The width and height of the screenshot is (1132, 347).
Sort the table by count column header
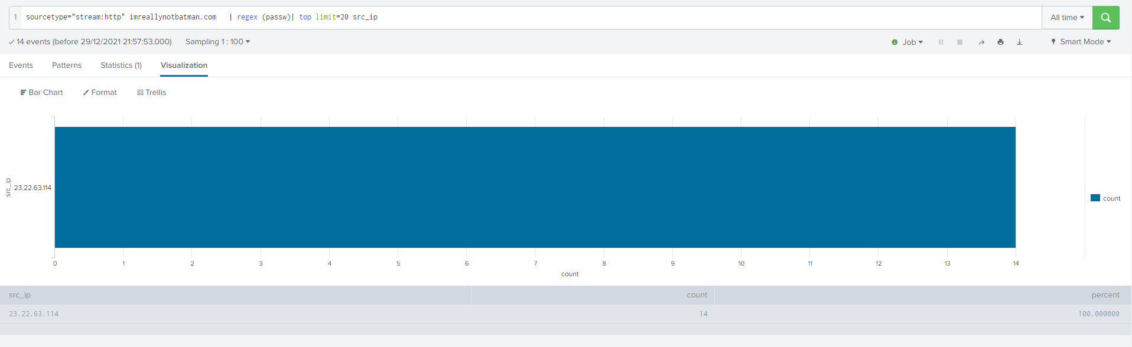pos(697,295)
